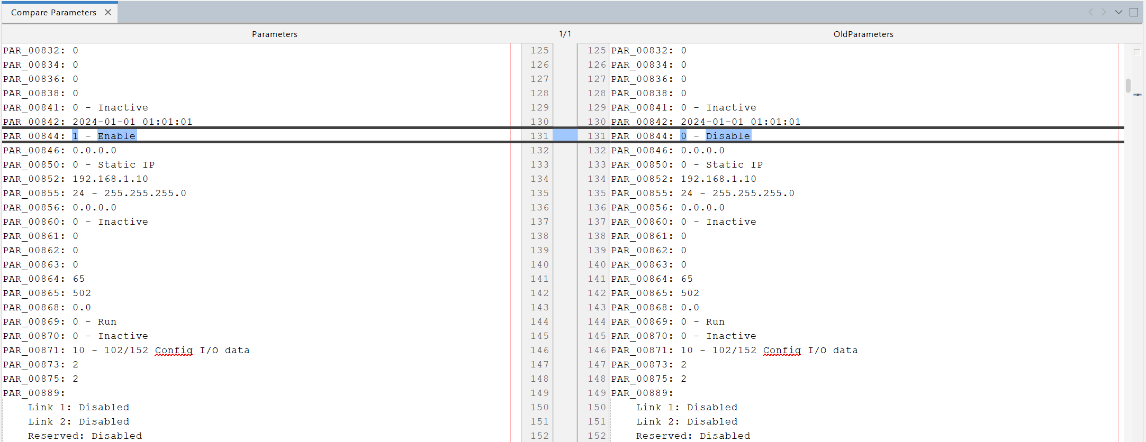Click PAR_00850 Static IP in Parameters pane
1146x442 pixels.
pyautogui.click(x=79, y=164)
